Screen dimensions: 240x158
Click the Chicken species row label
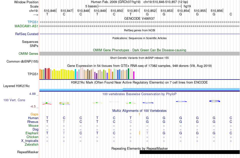32,137
